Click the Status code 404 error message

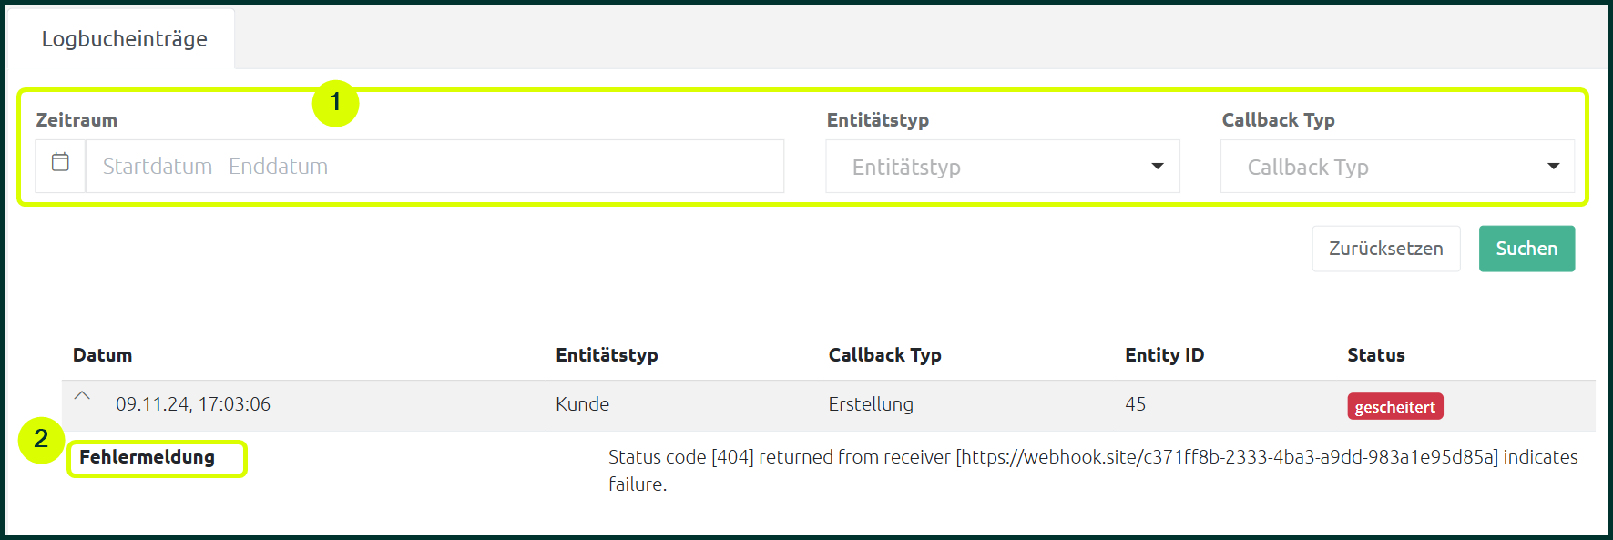[1093, 470]
